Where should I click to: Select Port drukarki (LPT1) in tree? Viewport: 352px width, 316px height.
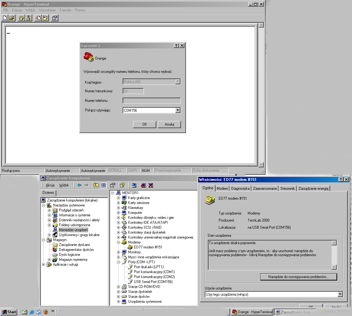(149, 267)
